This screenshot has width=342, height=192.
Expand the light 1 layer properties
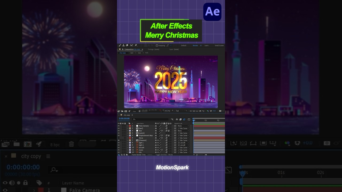click(x=128, y=143)
